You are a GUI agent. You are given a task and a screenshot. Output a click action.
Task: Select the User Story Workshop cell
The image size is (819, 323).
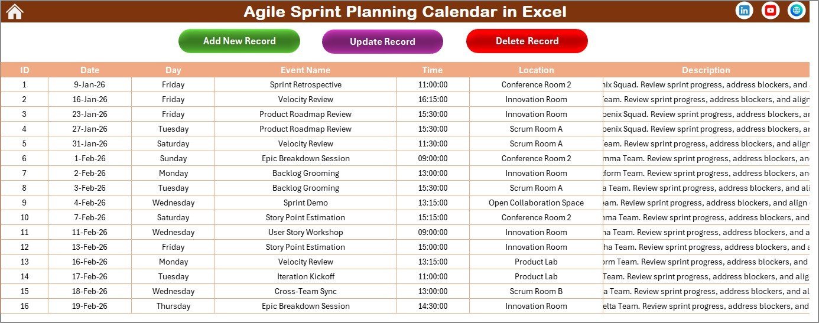(x=305, y=232)
